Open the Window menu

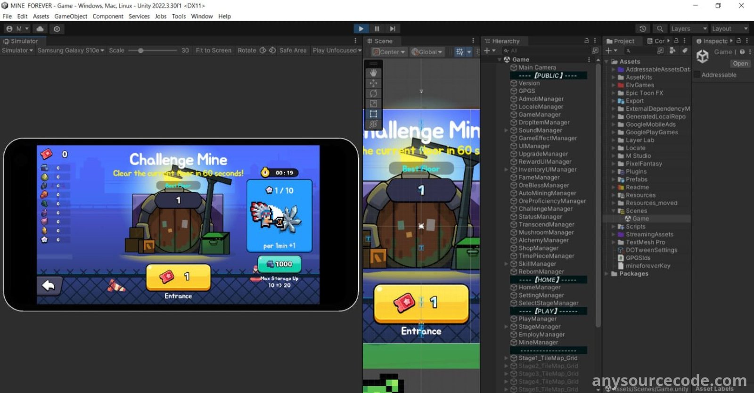[x=202, y=16]
